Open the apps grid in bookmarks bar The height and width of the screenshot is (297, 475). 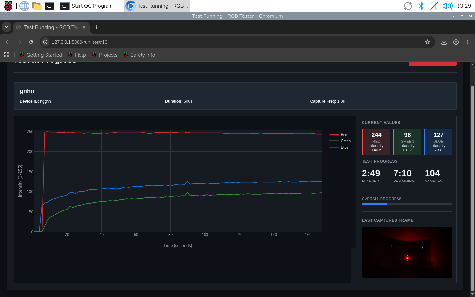pyautogui.click(x=7, y=55)
